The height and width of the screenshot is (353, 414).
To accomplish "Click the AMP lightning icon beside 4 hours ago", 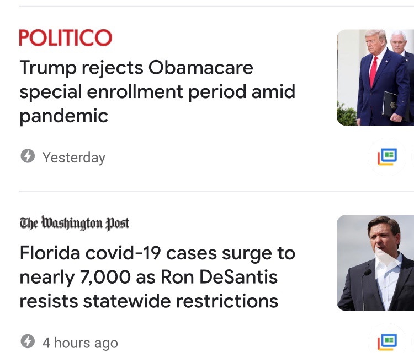I will pyautogui.click(x=27, y=342).
